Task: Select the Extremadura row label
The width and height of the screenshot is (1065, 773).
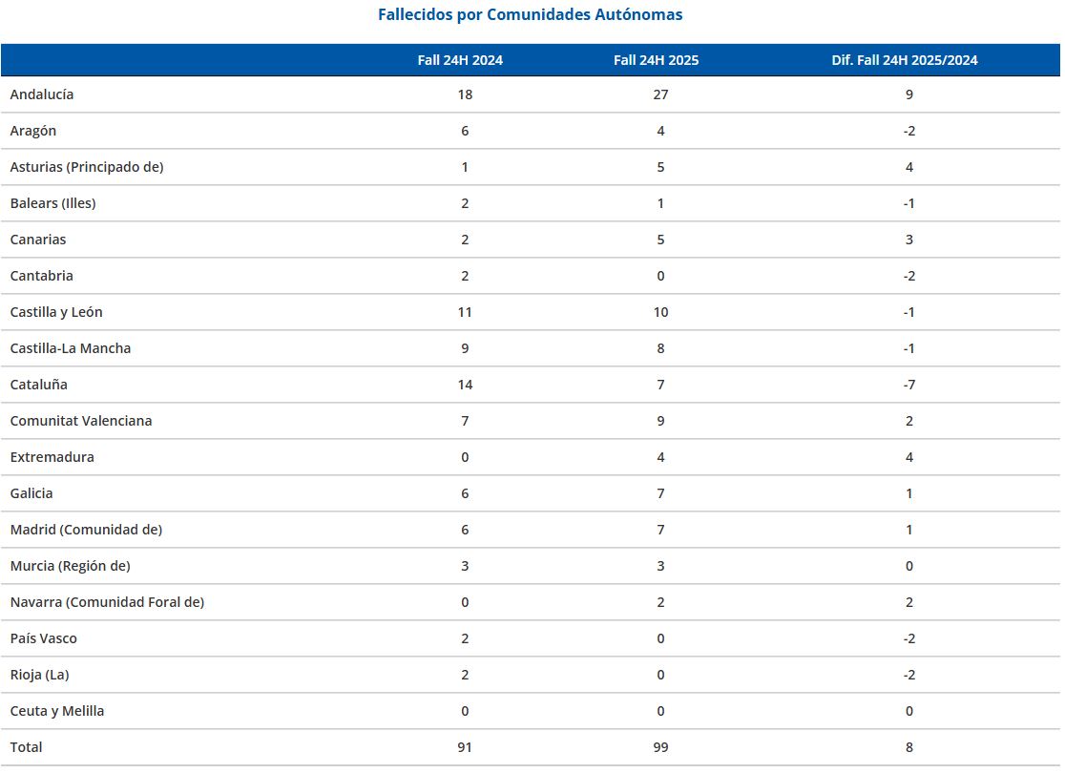Action: coord(52,457)
